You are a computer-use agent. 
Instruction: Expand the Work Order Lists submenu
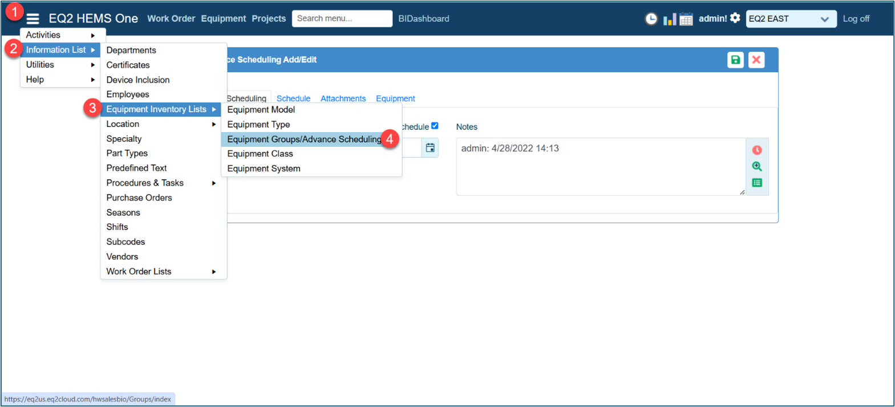[x=160, y=272]
